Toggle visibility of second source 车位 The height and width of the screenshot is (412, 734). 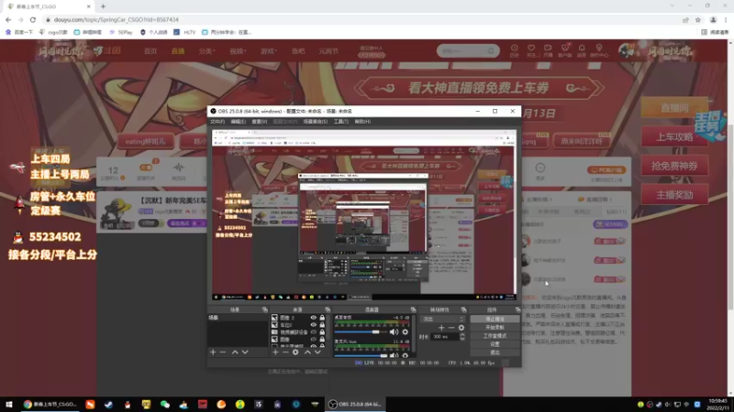[x=313, y=325]
